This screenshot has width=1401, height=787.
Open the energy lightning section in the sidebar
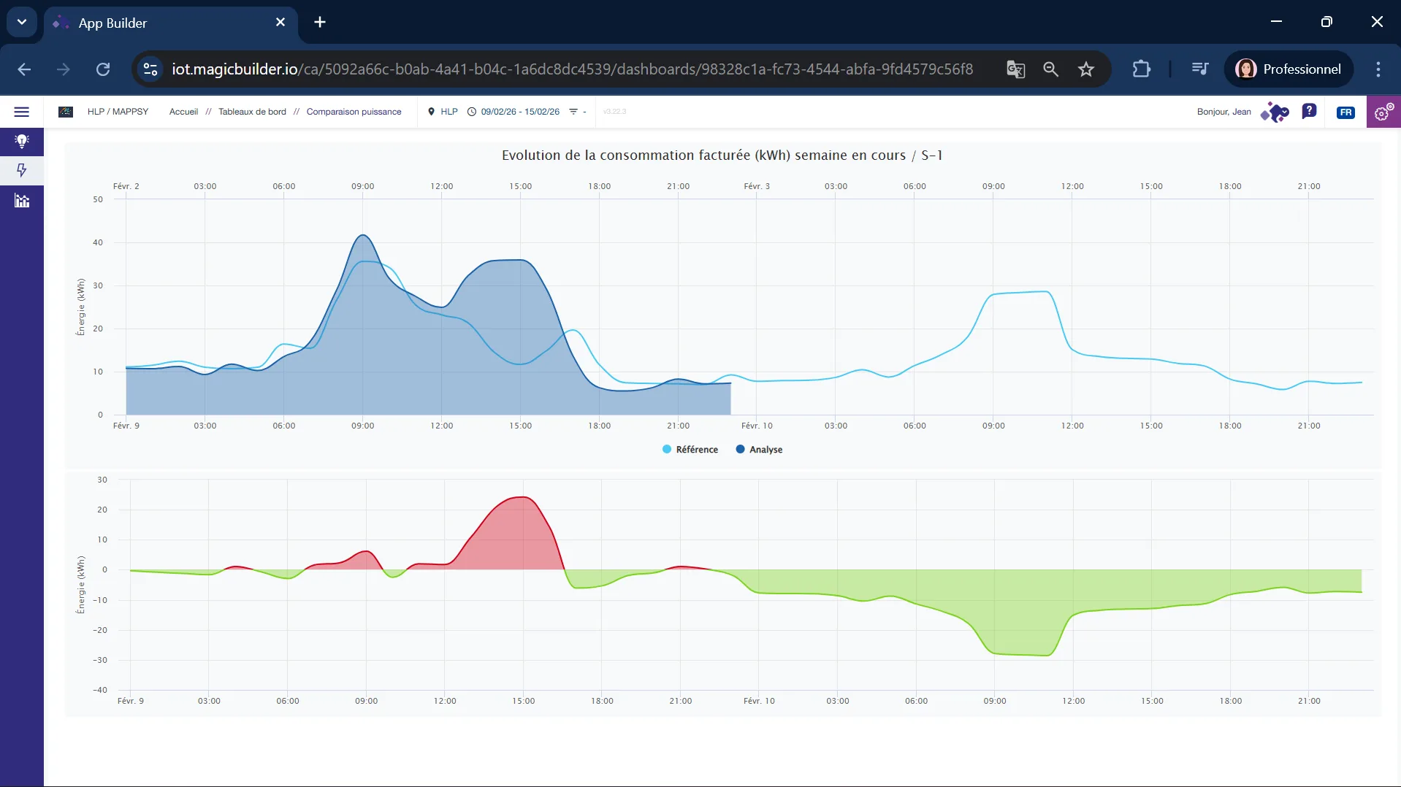point(22,171)
